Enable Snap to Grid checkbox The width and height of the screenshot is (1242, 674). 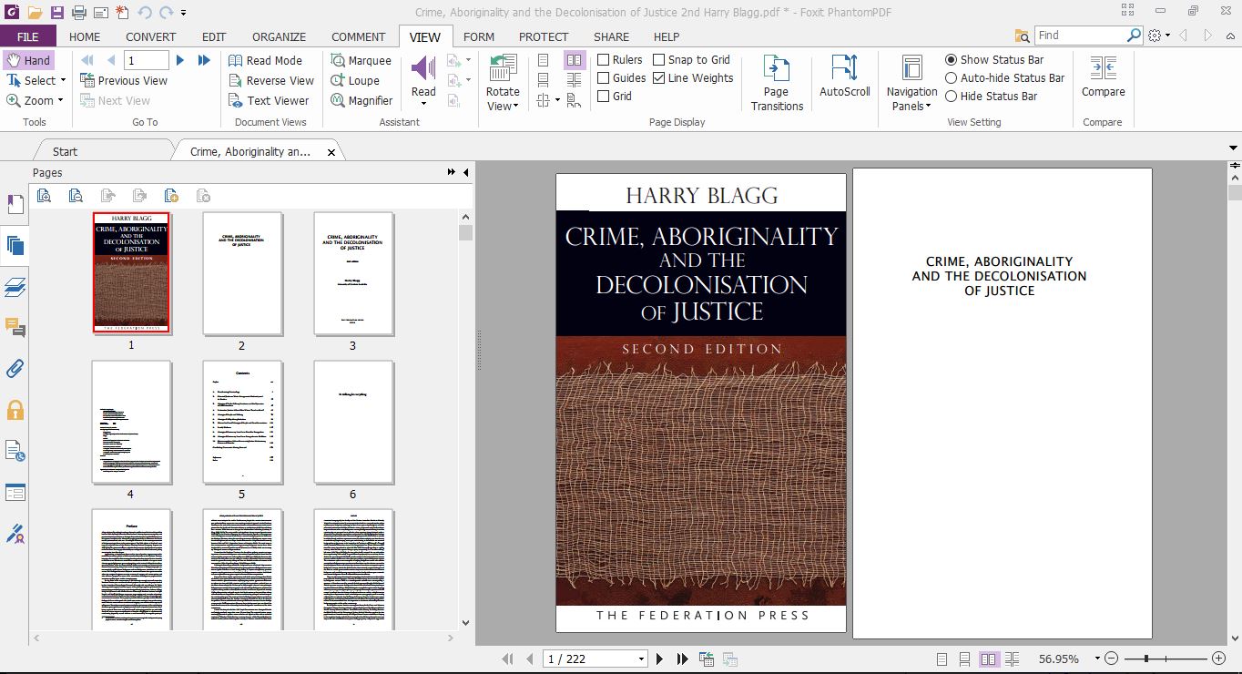pyautogui.click(x=658, y=59)
